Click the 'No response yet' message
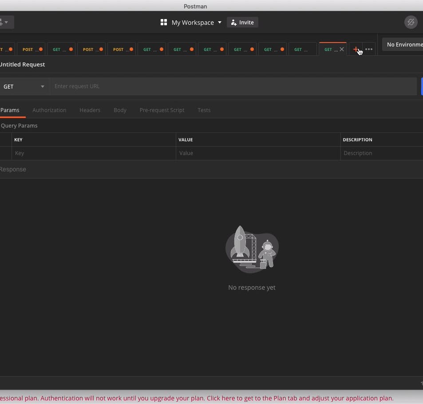This screenshot has height=404, width=423. tap(252, 287)
